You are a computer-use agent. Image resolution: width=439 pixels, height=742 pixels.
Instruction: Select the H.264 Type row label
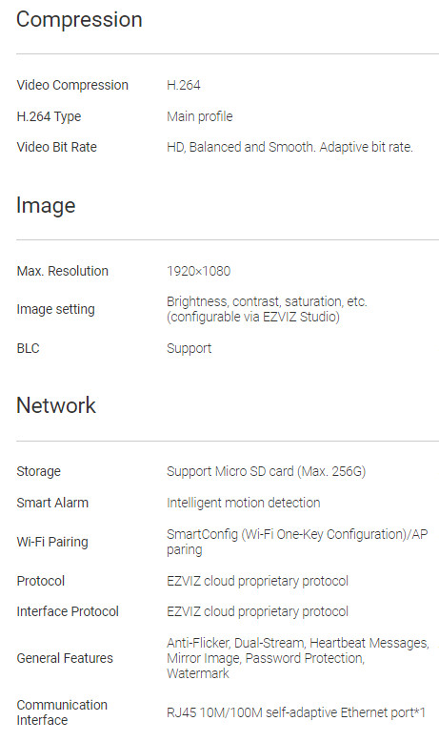[x=49, y=116]
